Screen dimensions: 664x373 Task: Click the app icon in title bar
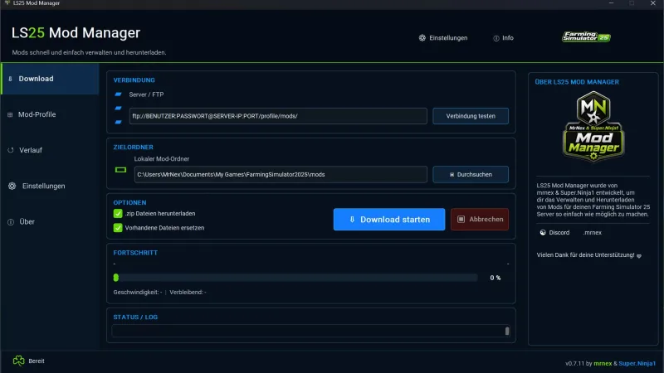7,3
